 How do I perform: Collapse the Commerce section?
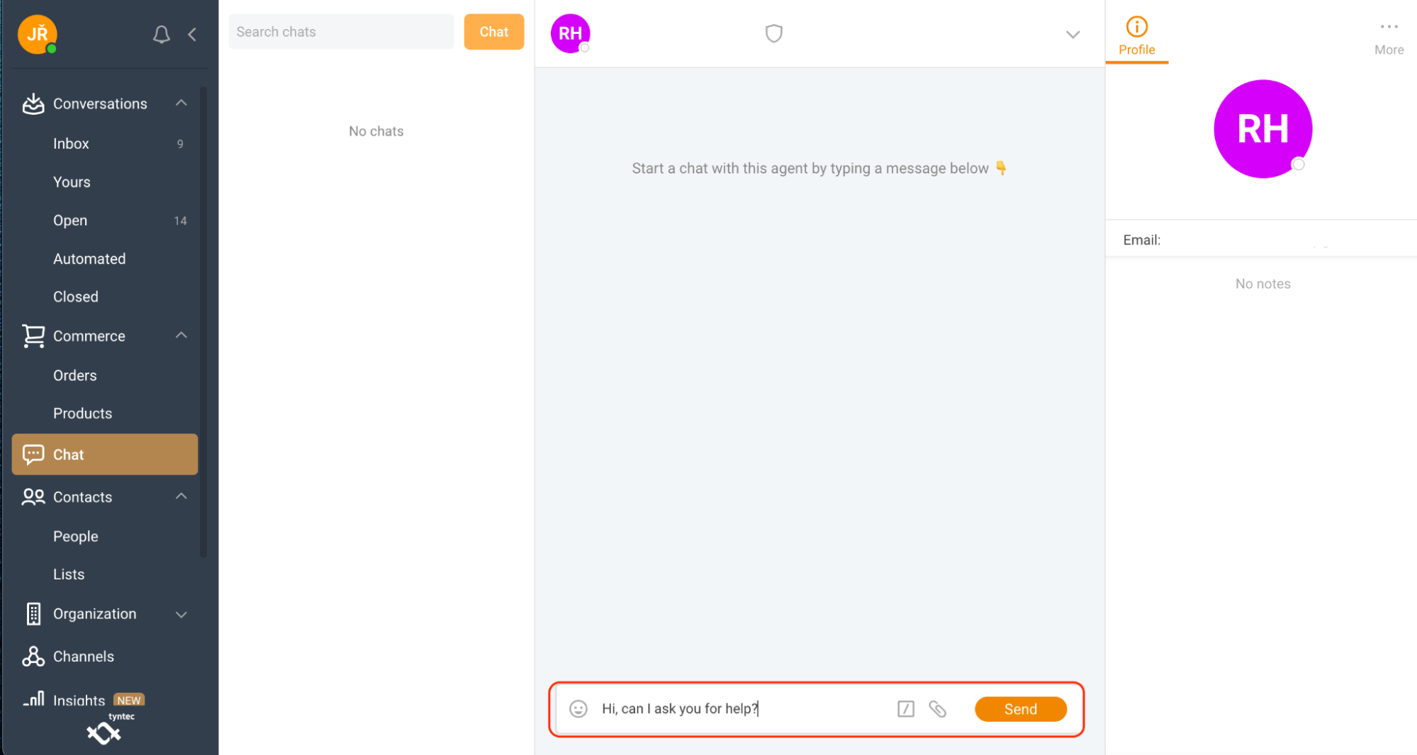pyautogui.click(x=181, y=336)
